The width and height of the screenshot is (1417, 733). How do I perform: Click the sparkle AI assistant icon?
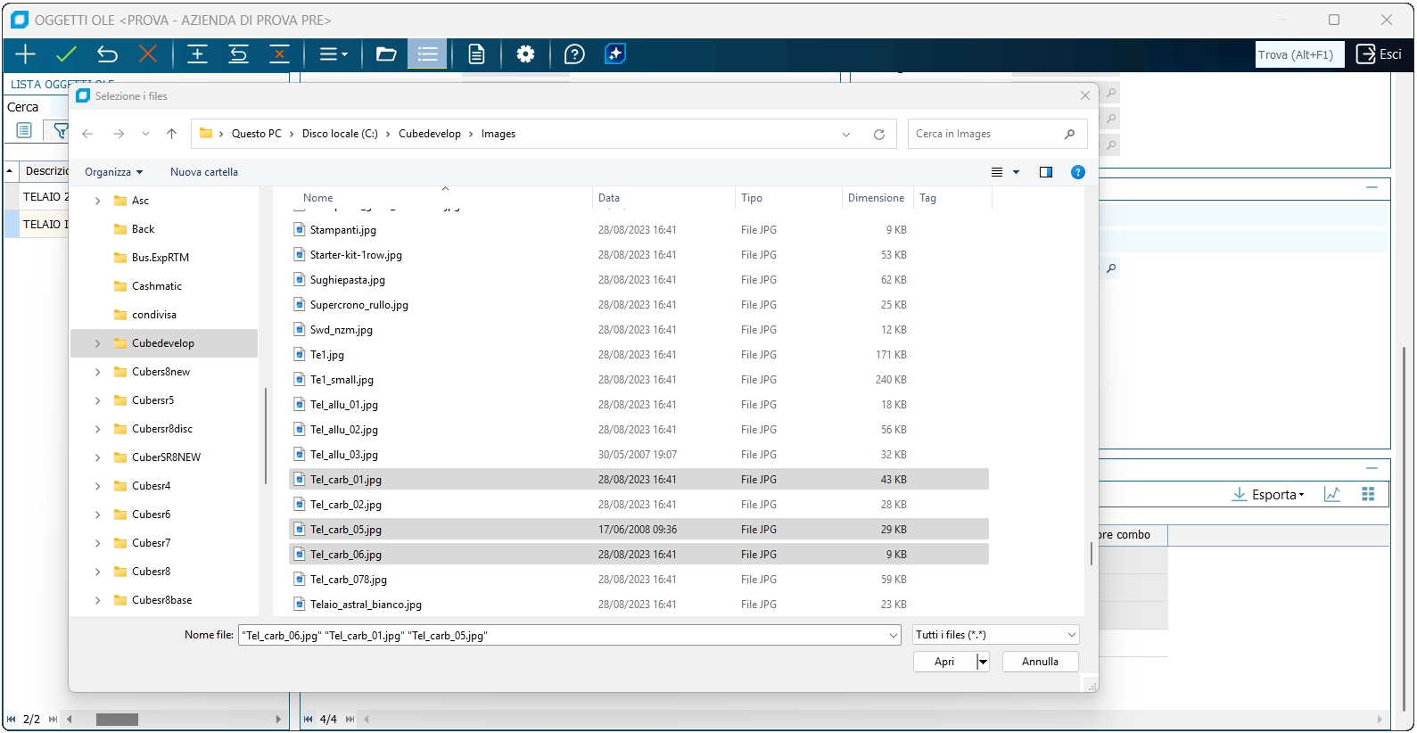(x=615, y=54)
